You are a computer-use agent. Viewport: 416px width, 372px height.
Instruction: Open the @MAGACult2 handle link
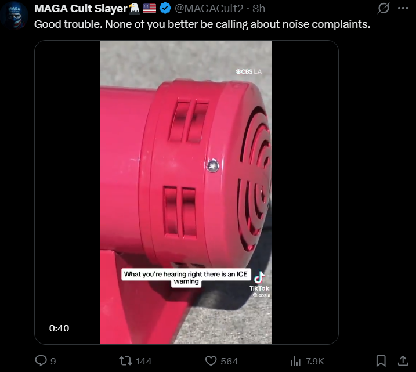[x=209, y=9]
